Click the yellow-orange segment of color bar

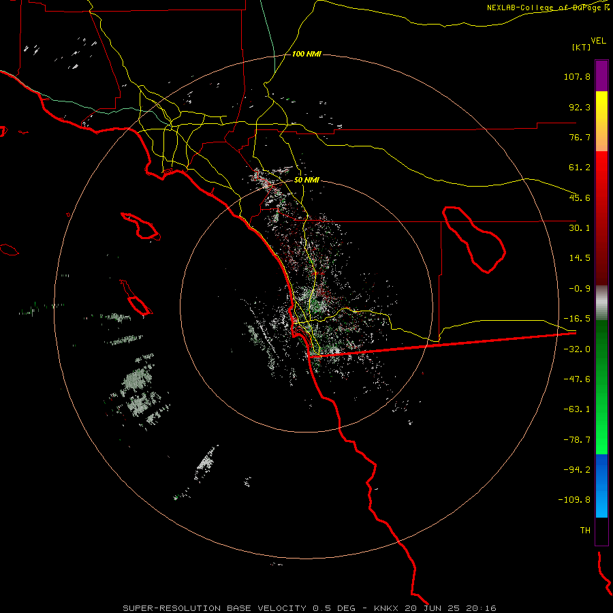[601, 121]
